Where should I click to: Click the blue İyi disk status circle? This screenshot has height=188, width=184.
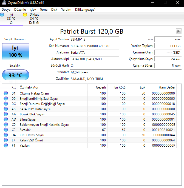pos(2,15)
